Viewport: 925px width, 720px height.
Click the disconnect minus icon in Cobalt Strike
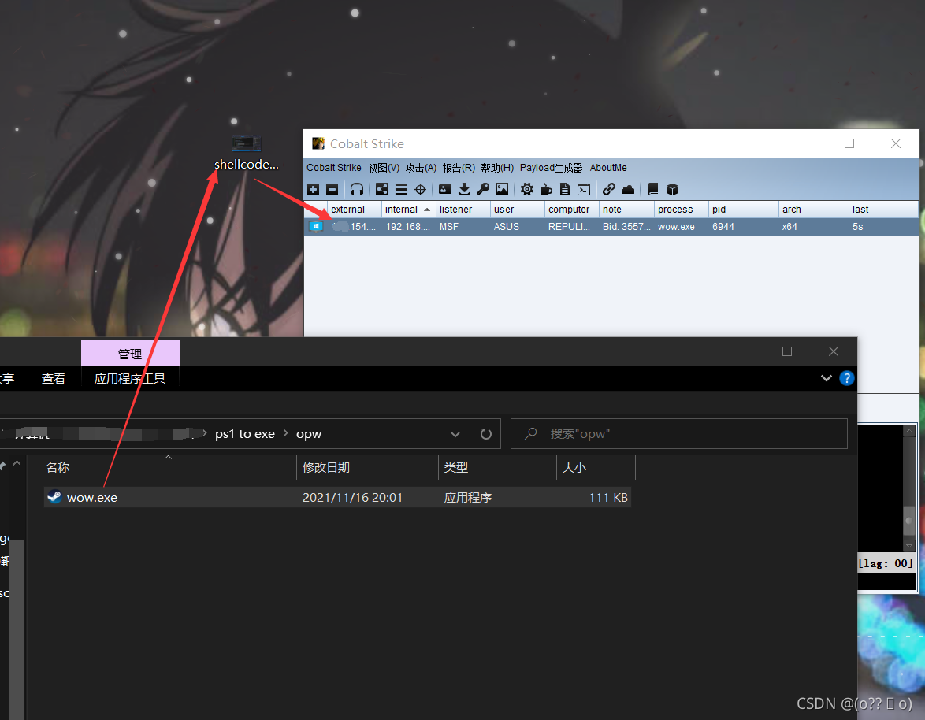(x=332, y=189)
